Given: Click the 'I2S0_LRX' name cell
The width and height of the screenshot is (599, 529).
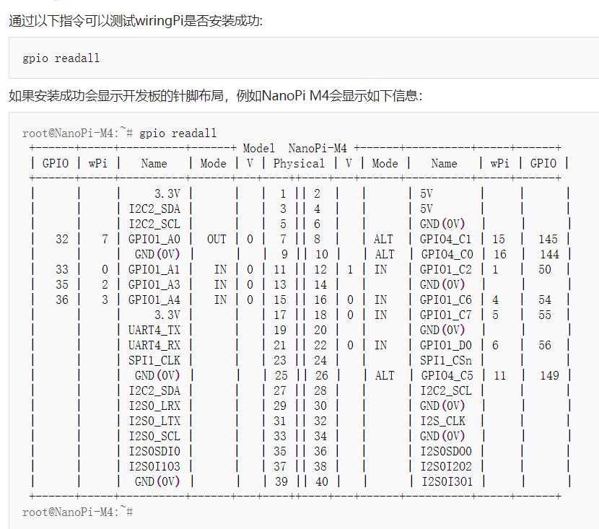Looking at the screenshot, I should (154, 406).
